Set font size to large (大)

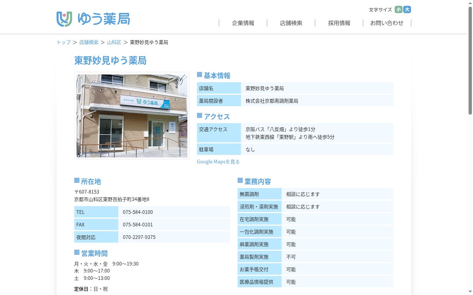(407, 10)
